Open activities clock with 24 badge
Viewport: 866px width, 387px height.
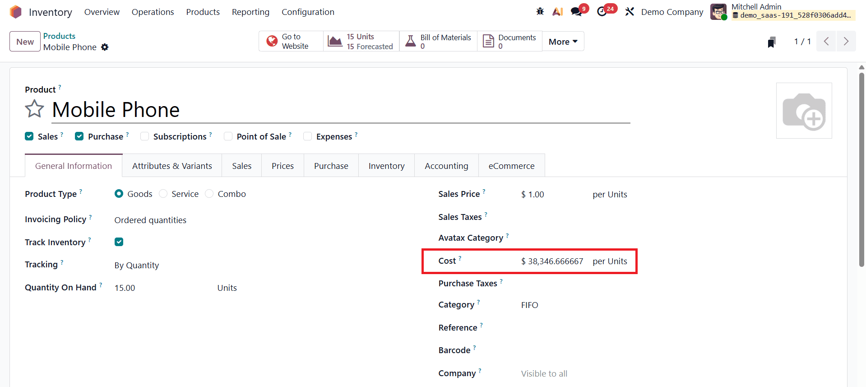coord(602,12)
